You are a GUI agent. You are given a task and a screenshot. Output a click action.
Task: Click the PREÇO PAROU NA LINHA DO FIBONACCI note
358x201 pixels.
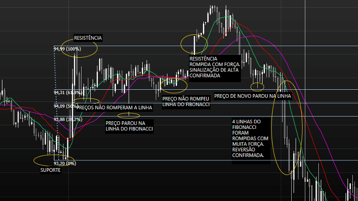click(128, 126)
